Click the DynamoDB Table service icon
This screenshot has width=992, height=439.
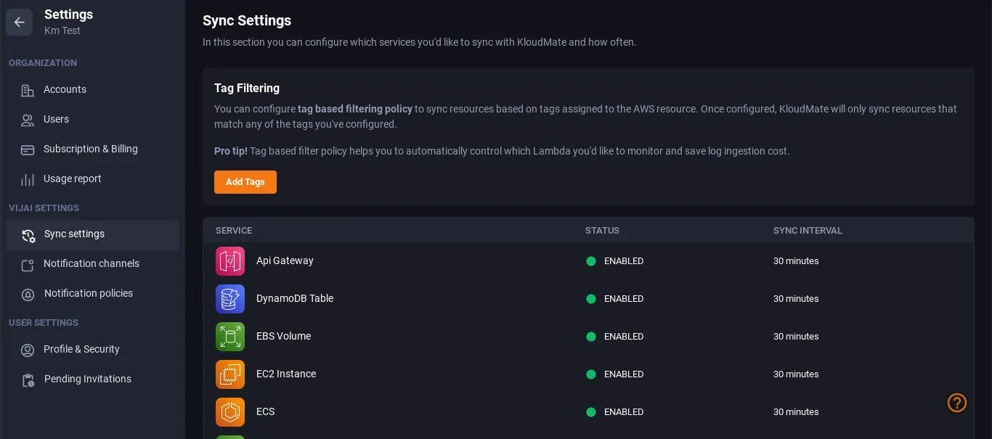click(x=230, y=299)
